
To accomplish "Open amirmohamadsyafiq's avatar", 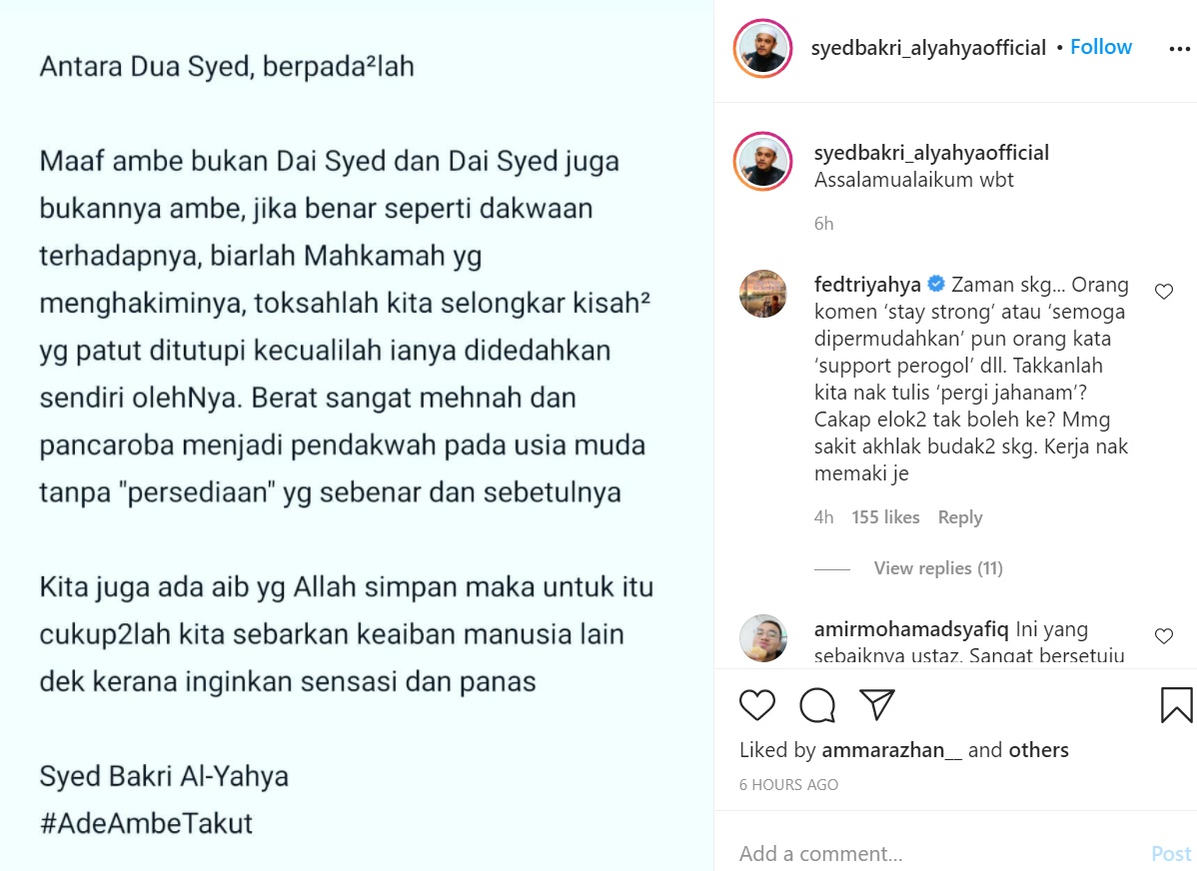I will click(762, 637).
